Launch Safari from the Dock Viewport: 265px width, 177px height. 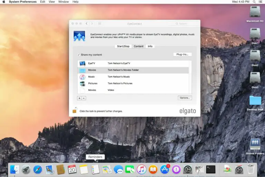coord(38,169)
